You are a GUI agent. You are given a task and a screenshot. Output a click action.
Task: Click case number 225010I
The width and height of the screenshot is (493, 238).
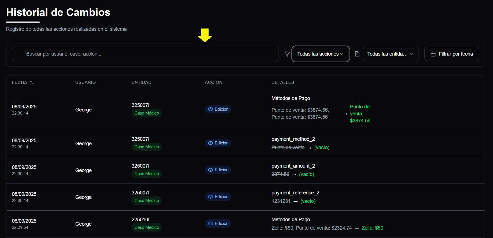(x=141, y=220)
